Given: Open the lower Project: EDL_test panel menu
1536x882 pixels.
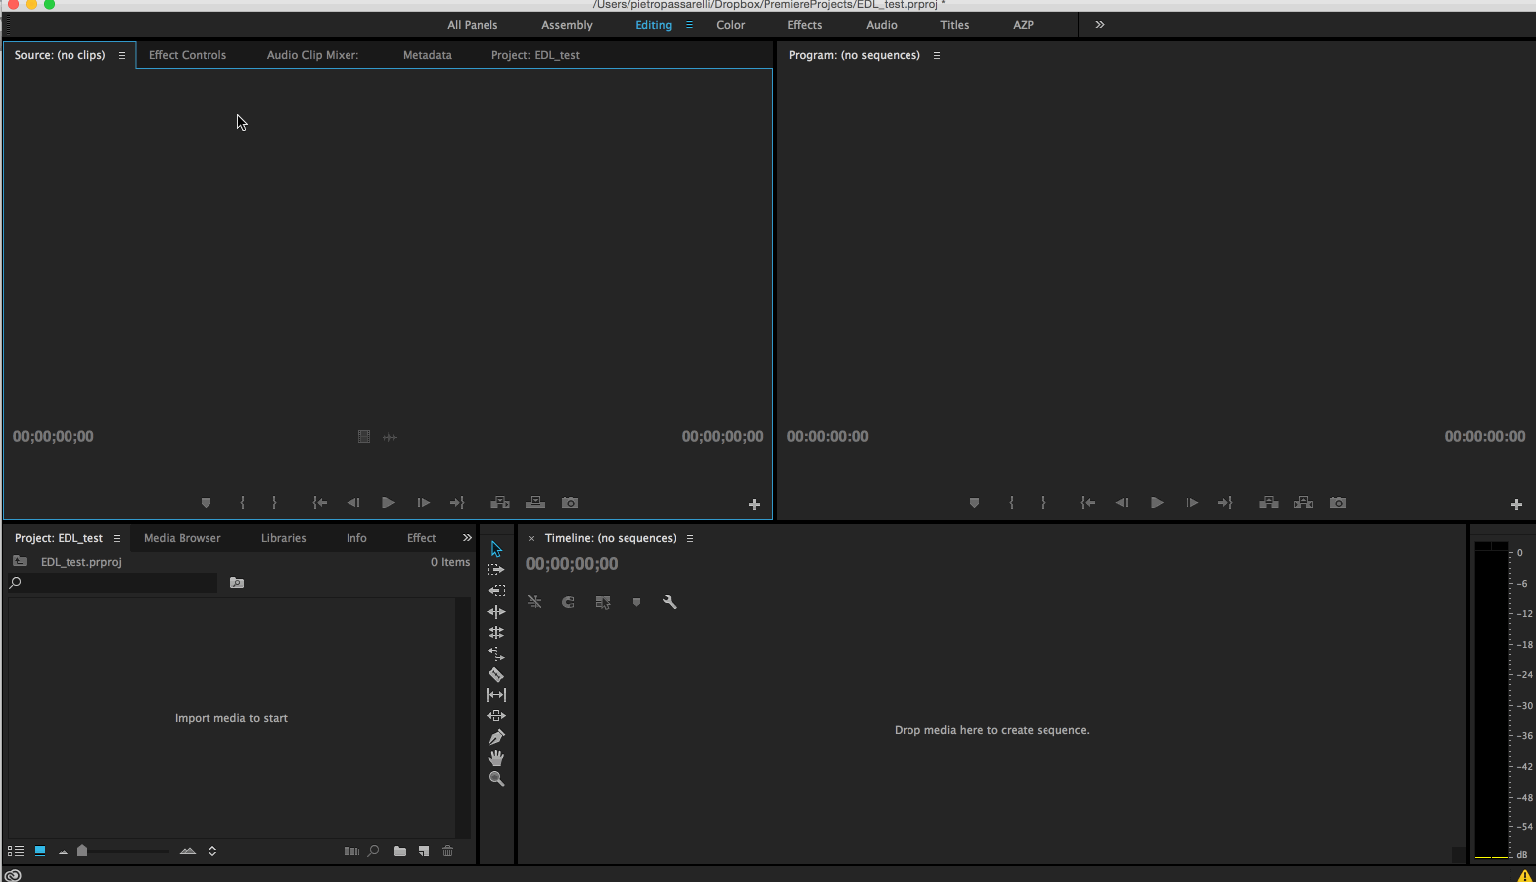Looking at the screenshot, I should (117, 539).
